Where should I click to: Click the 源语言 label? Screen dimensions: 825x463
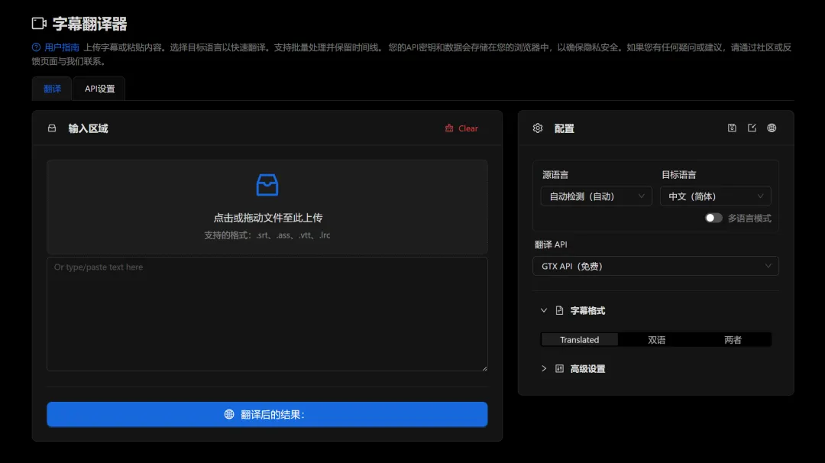coord(555,175)
